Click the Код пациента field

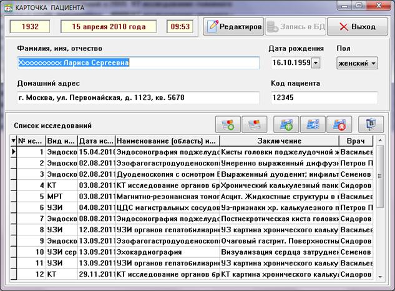click(x=324, y=97)
